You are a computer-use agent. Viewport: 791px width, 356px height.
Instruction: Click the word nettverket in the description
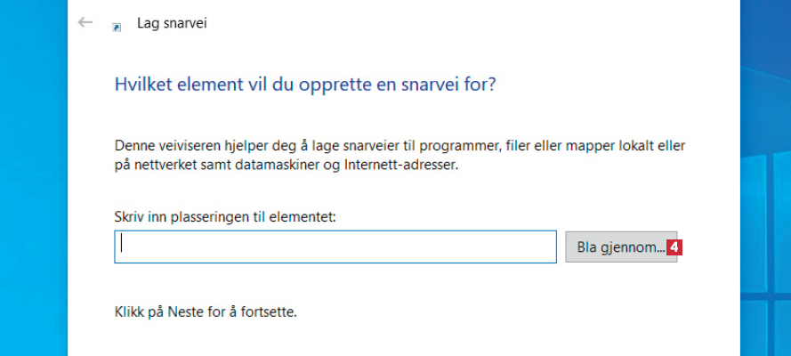coord(162,165)
